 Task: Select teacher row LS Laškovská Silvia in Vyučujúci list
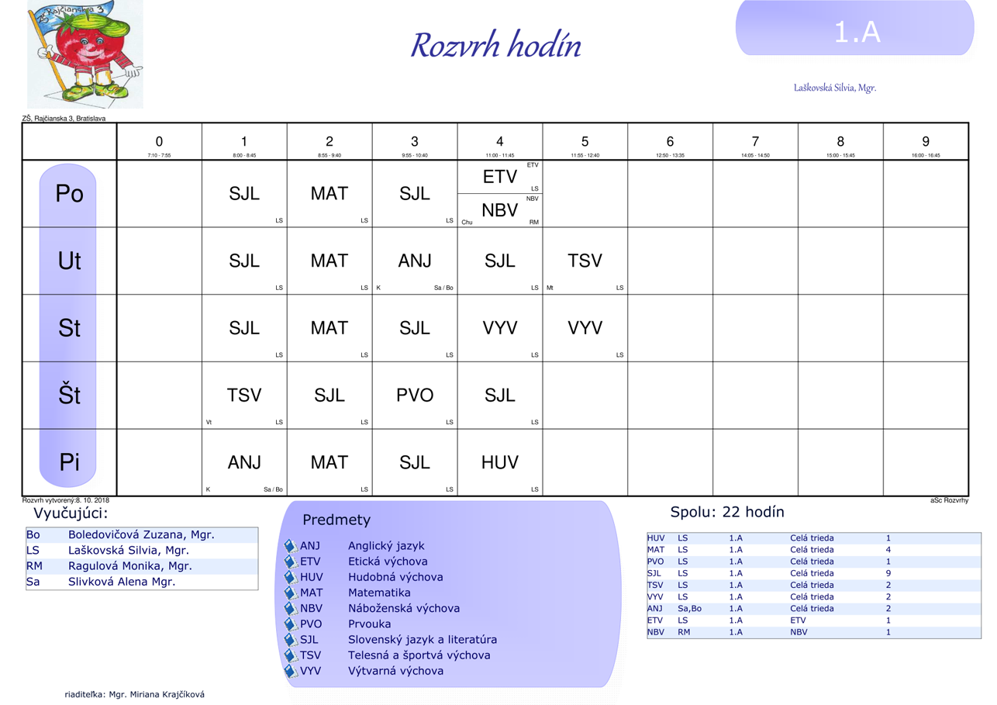[142, 551]
